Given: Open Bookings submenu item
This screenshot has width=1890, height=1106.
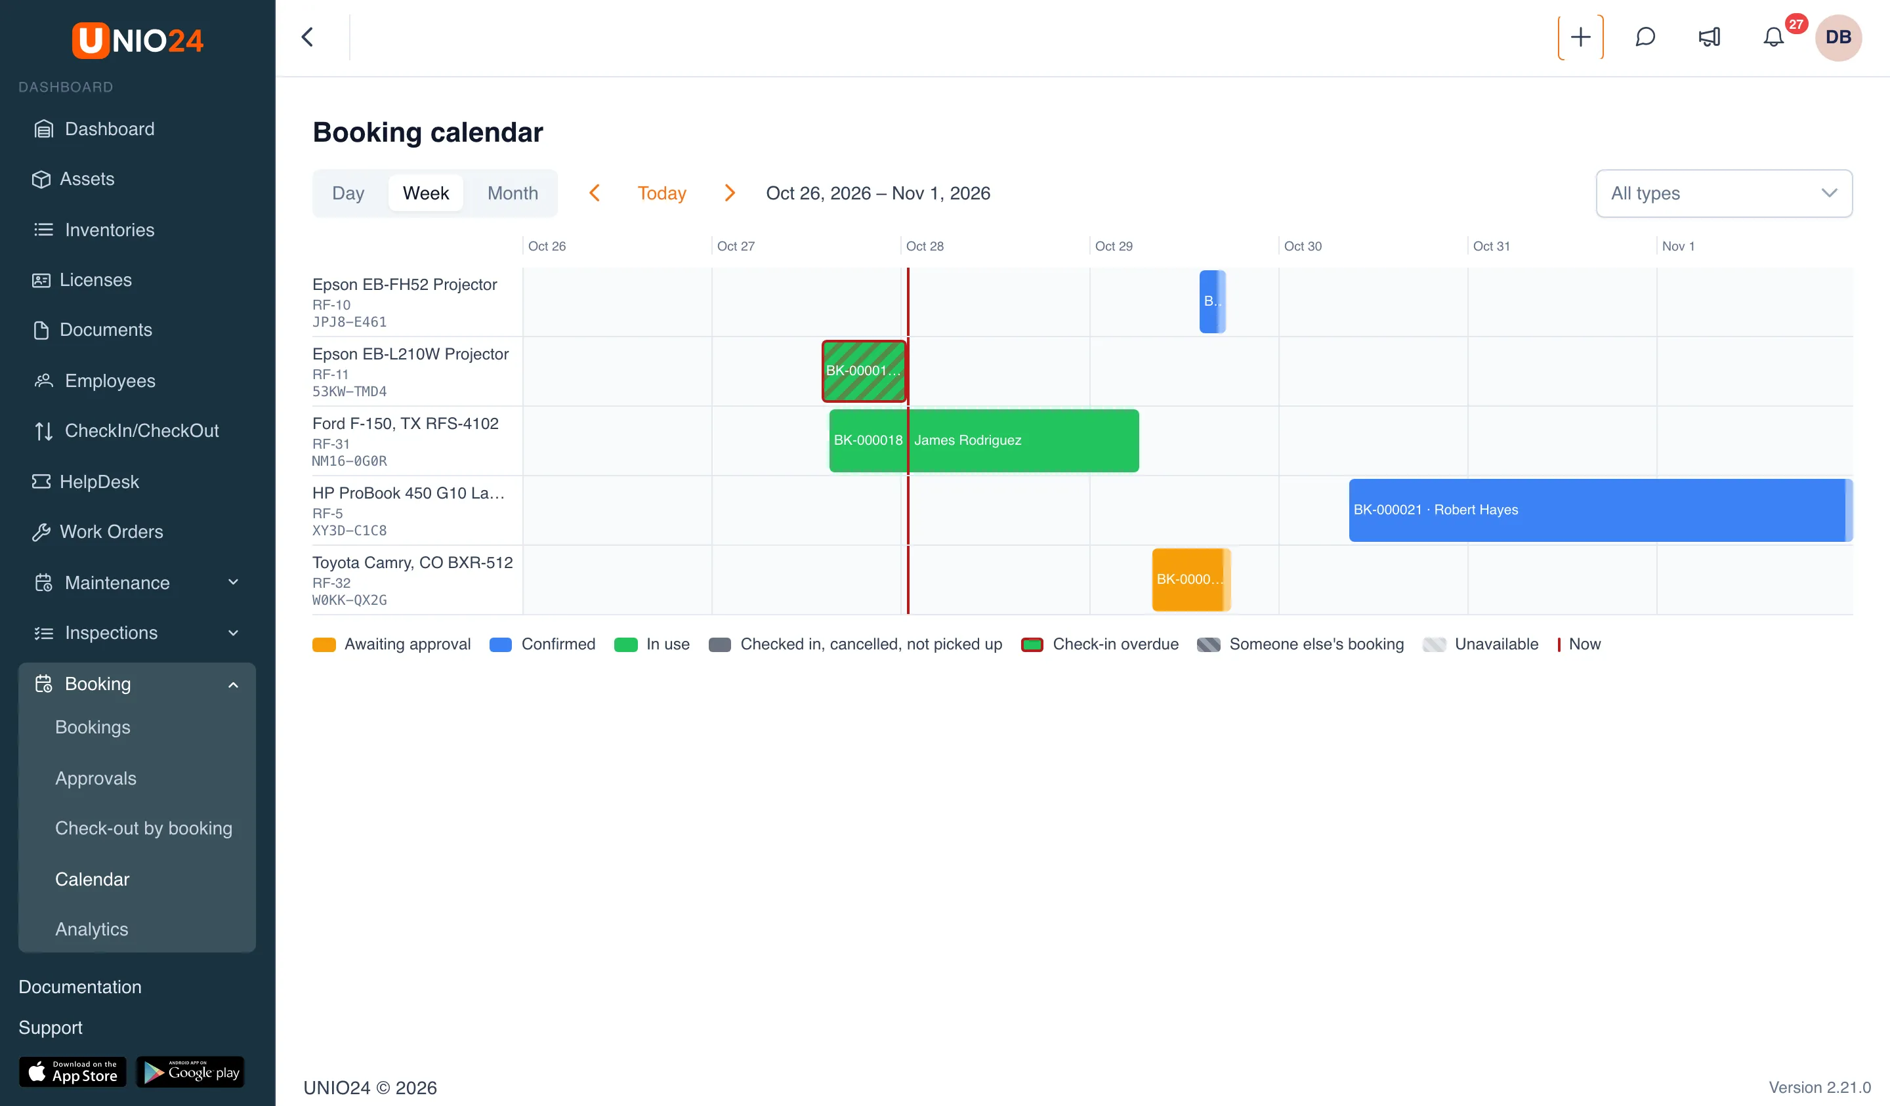Looking at the screenshot, I should coord(93,727).
